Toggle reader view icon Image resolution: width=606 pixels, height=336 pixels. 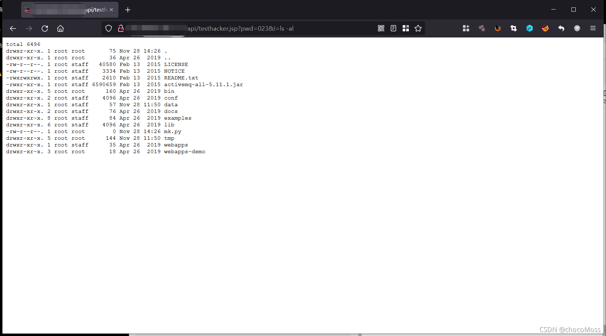click(x=393, y=29)
